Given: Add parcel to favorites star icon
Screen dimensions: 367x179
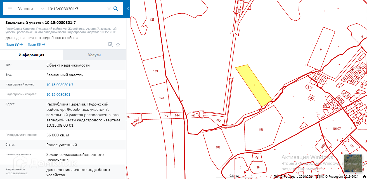Looking at the screenshot, I should (x=118, y=45).
